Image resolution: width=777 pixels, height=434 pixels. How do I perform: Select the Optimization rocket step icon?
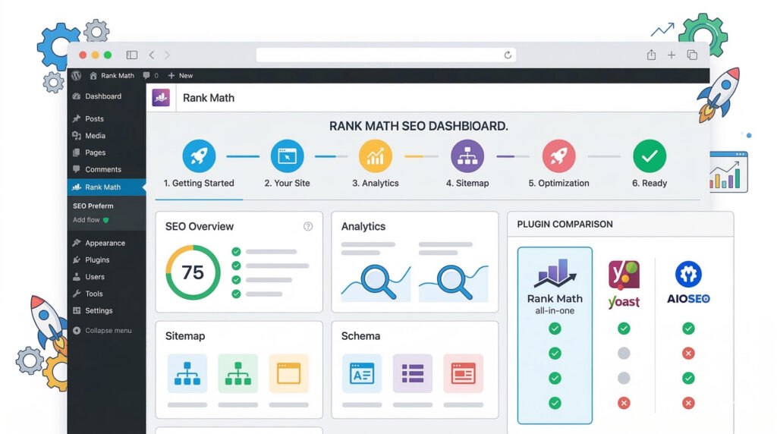[559, 156]
